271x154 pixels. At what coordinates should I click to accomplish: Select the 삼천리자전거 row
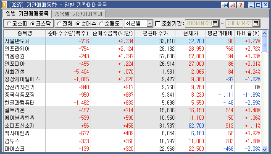click(132, 87)
